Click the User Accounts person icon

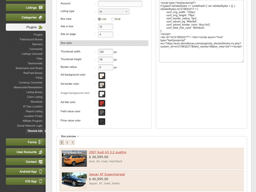[41, 152]
